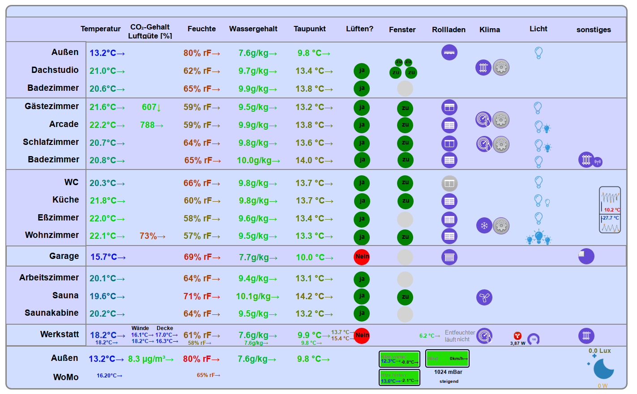Open the Wohnzimmer climate settings gear
Screen dimensions: 637x394
501,225
